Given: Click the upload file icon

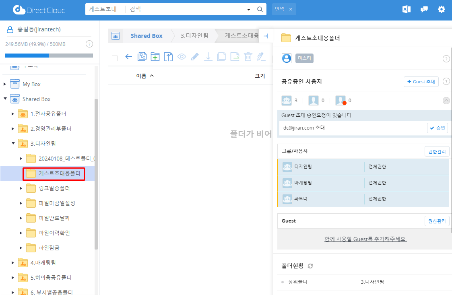Looking at the screenshot, I should [168, 57].
